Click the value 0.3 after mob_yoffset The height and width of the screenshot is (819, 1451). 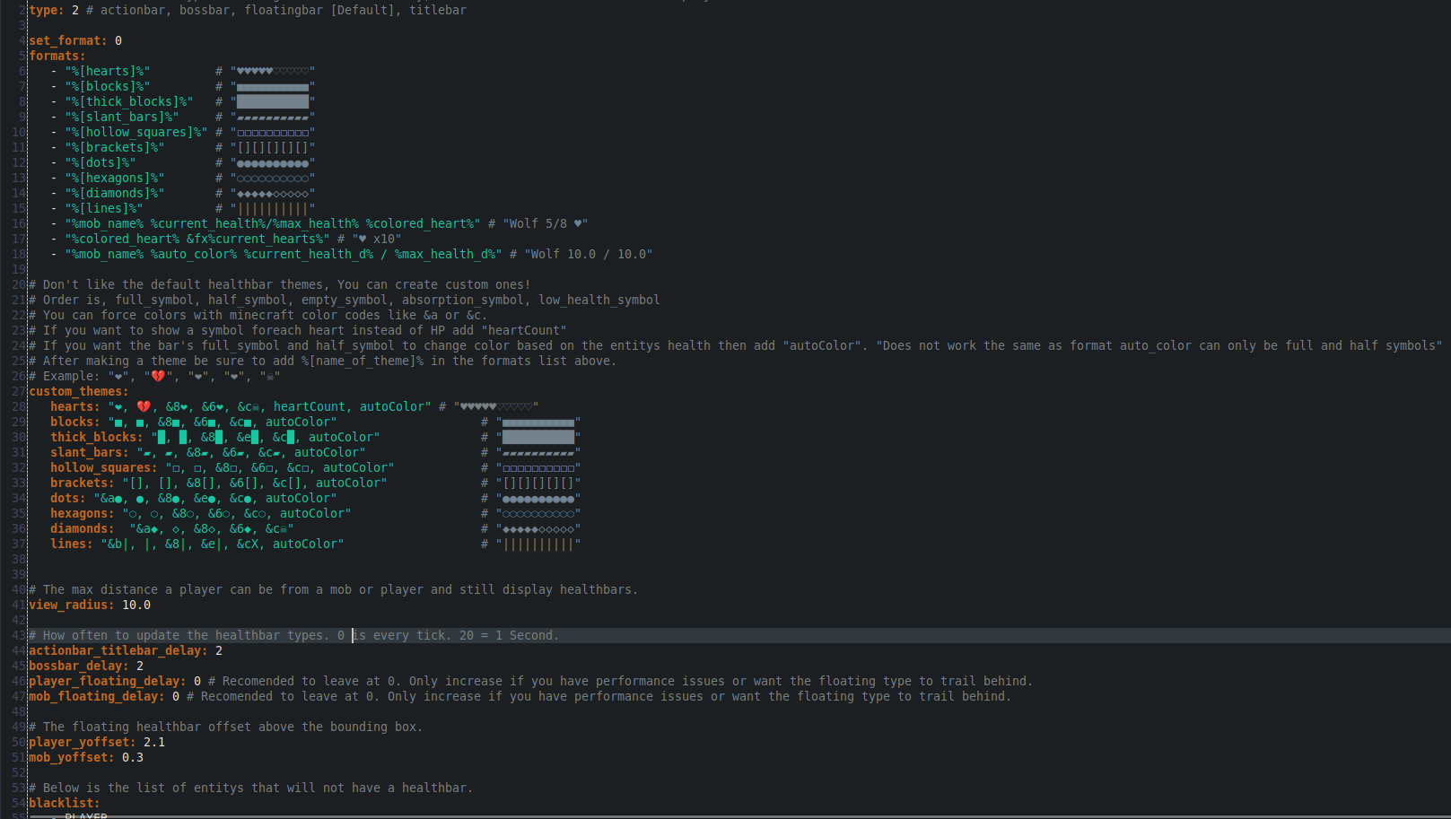click(x=133, y=757)
